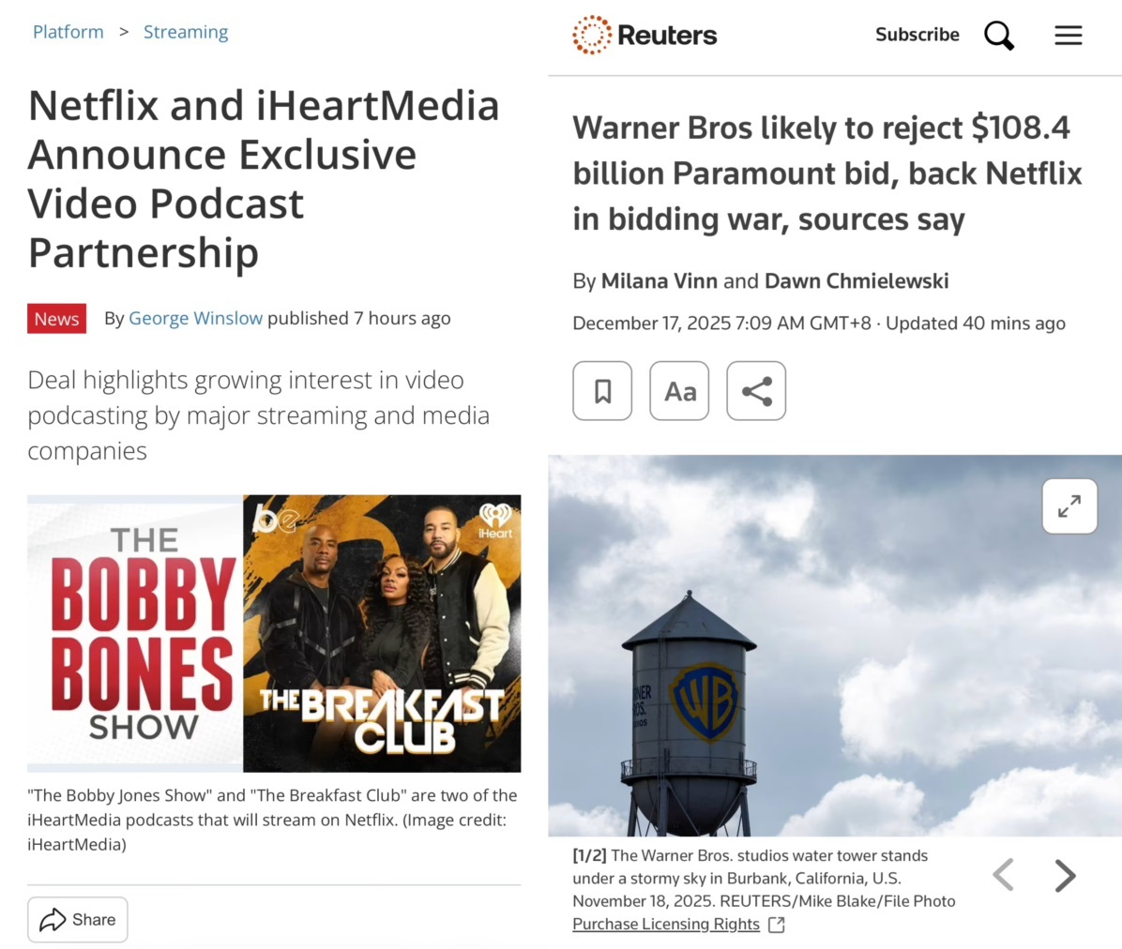This screenshot has height=949, width=1122.
Task: Open the Platform breadcrumb link
Action: tap(68, 32)
